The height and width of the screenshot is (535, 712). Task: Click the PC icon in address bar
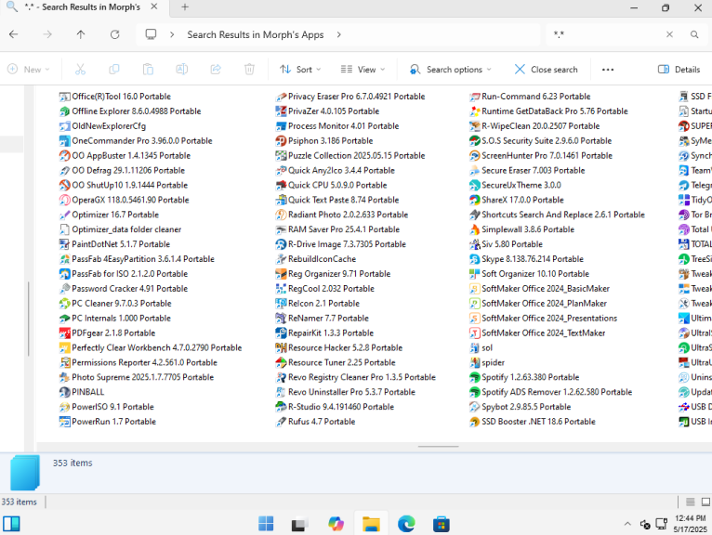[x=151, y=34]
